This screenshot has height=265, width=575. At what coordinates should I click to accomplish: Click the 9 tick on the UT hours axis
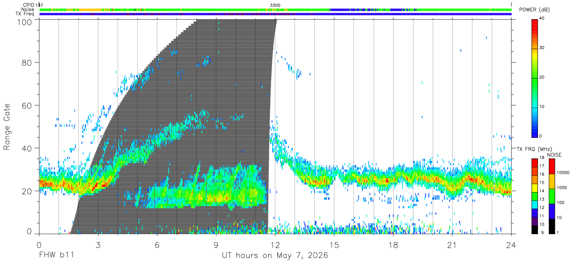216,244
